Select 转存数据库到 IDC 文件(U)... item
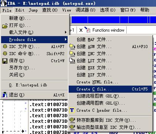 point(110,120)
